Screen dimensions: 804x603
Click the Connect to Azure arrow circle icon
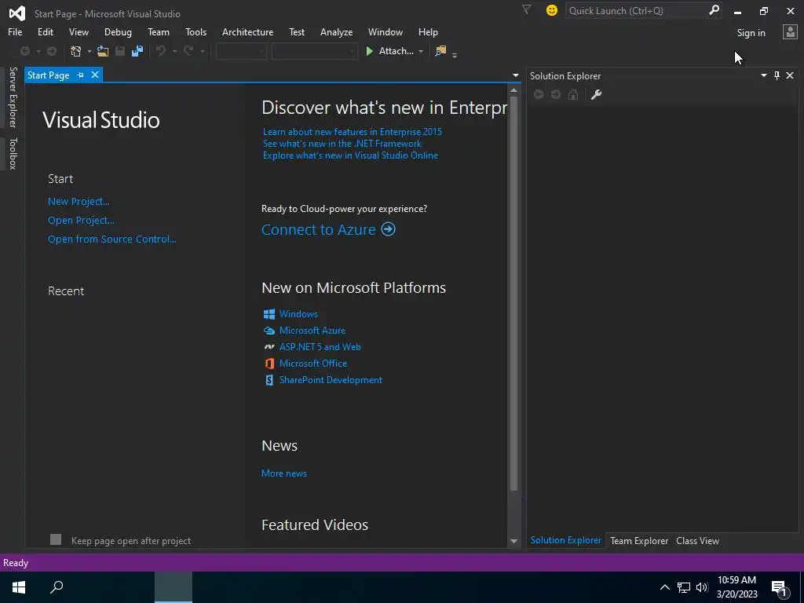coord(388,229)
